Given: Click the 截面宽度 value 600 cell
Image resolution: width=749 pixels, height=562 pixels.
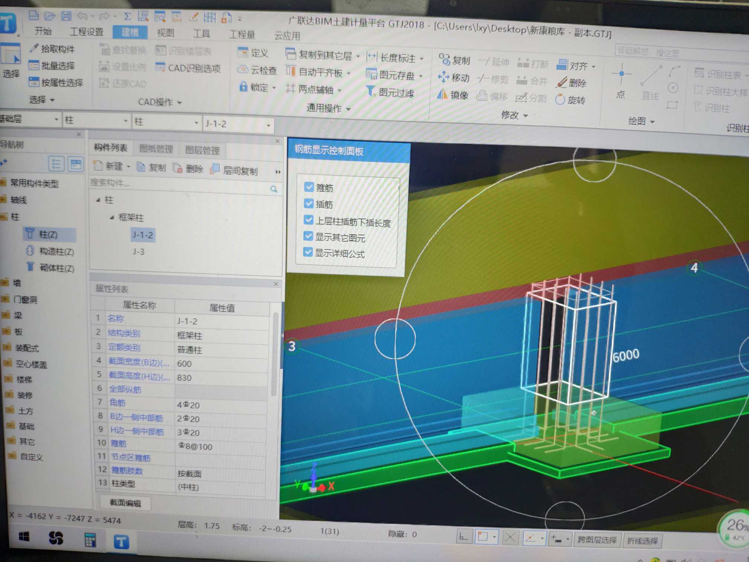Looking at the screenshot, I should 221,364.
